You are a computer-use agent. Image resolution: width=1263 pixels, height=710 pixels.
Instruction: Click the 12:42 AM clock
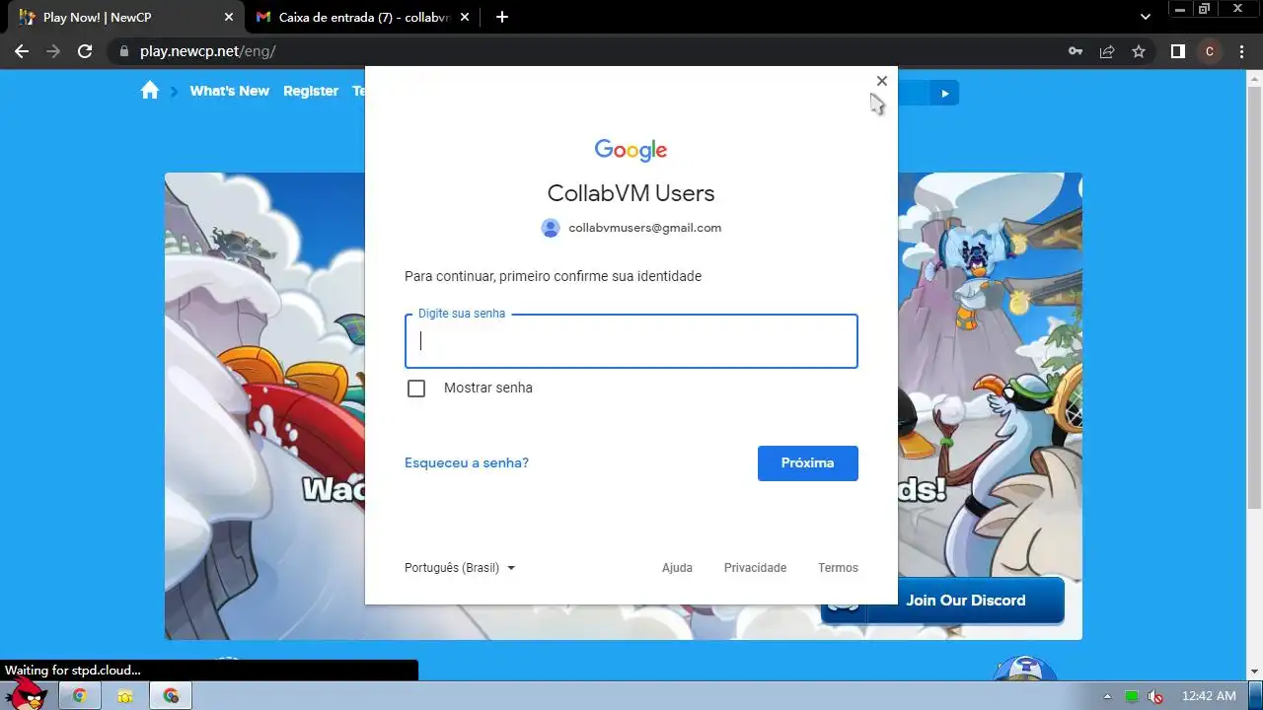pyautogui.click(x=1209, y=696)
